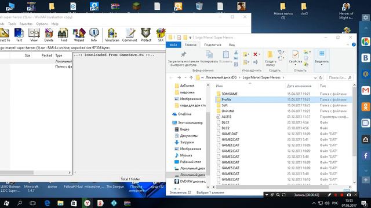Open Microsoft Edge from the taskbar
Screen dimensions: 371x208
tap(48, 203)
